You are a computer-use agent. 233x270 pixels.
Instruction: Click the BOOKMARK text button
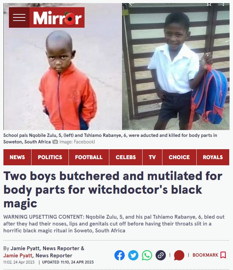pyautogui.click(x=205, y=255)
